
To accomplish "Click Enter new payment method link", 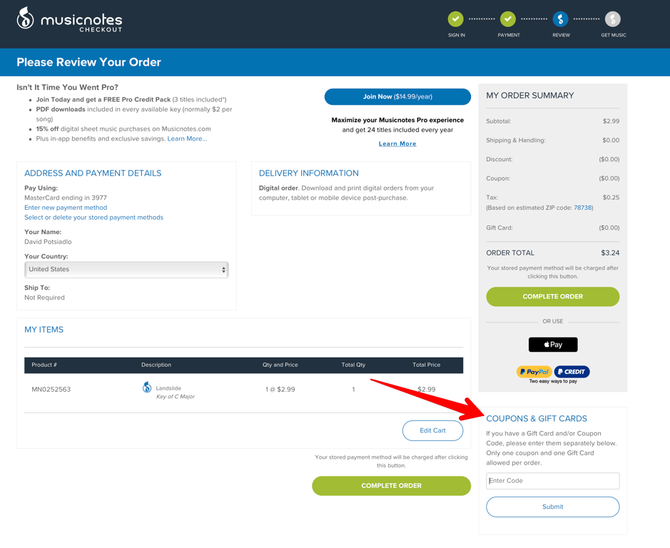I will tap(66, 208).
